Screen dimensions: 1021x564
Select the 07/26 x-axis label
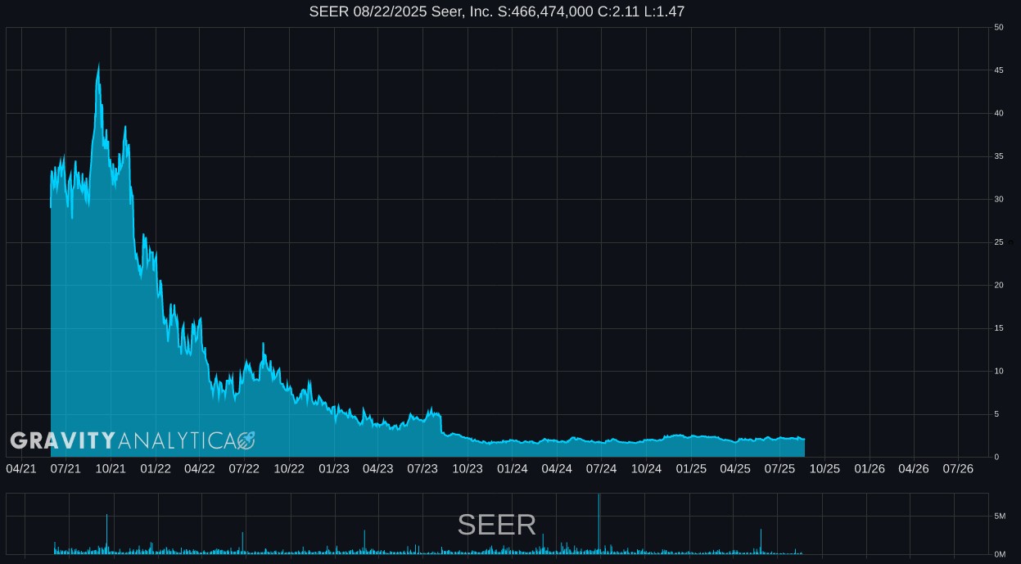tap(958, 468)
